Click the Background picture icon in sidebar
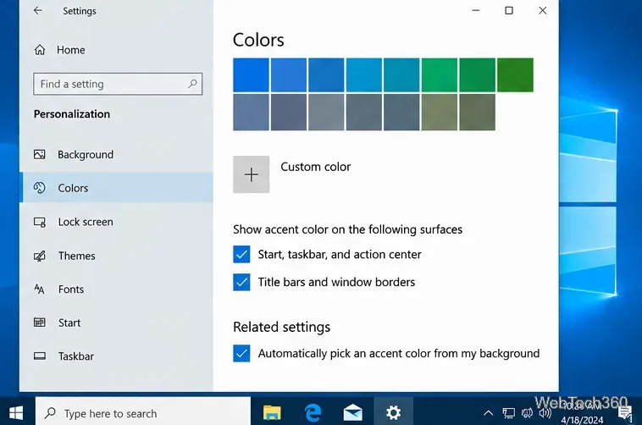The image size is (642, 425). tap(40, 154)
